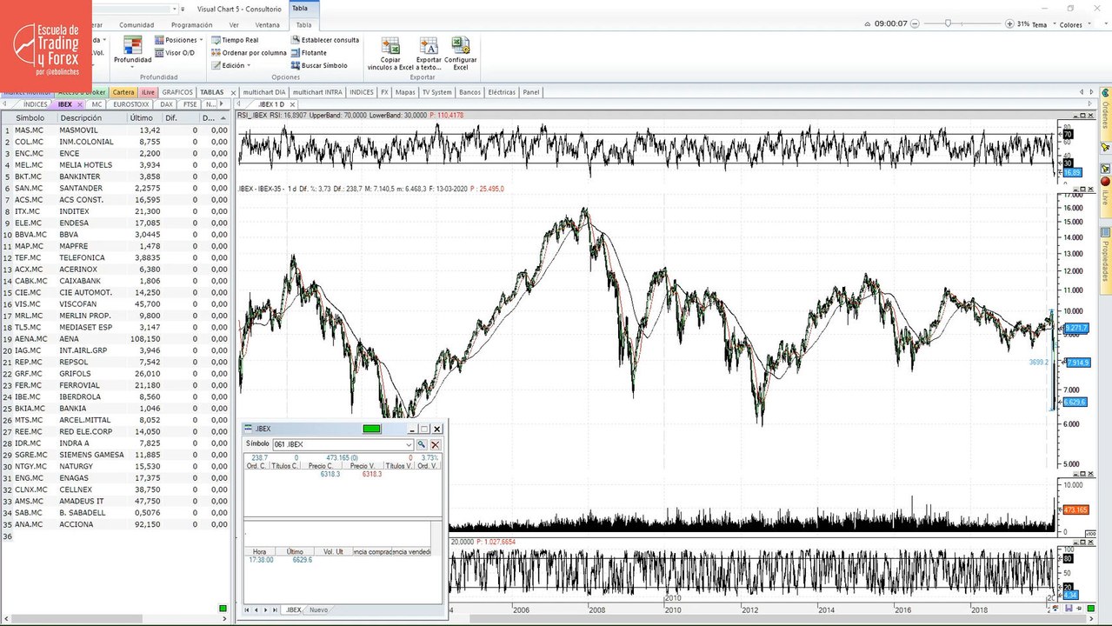Select the FTSE table tab
Image resolution: width=1112 pixels, height=626 pixels.
point(190,104)
